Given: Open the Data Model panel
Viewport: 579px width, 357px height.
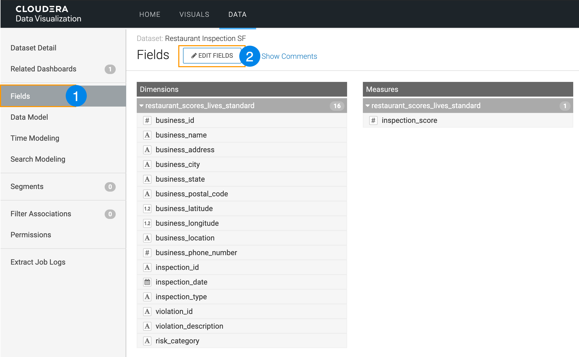Looking at the screenshot, I should 29,117.
